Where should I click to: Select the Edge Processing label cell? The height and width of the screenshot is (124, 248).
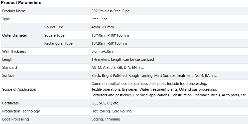click(x=46, y=119)
